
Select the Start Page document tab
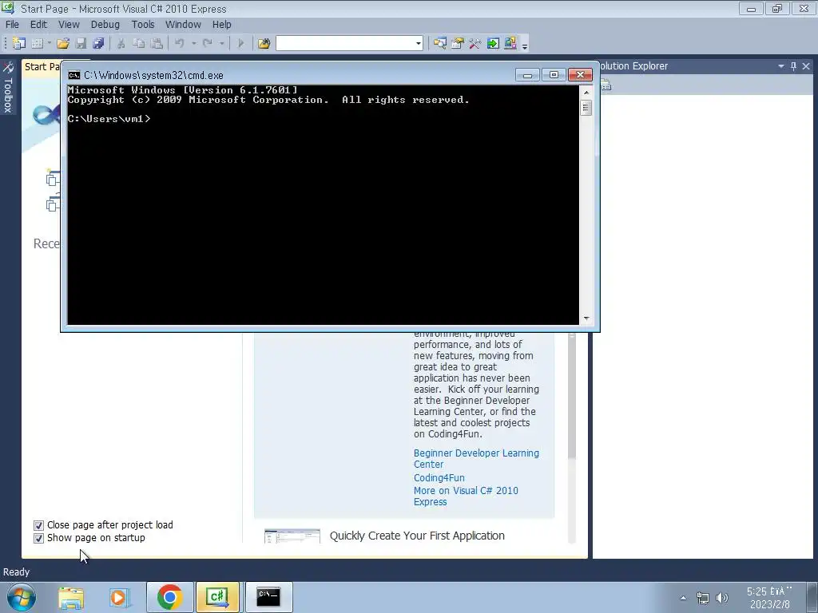click(42, 67)
